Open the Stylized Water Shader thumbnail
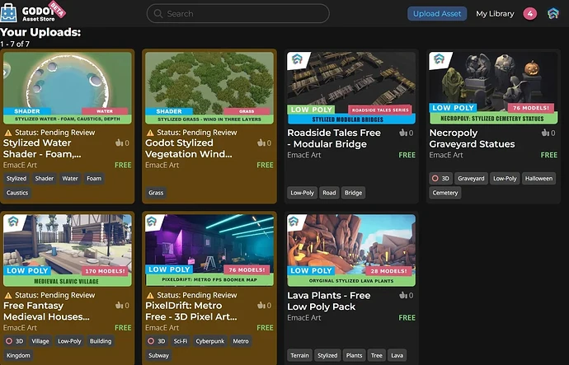This screenshot has height=365, width=569. coord(68,88)
